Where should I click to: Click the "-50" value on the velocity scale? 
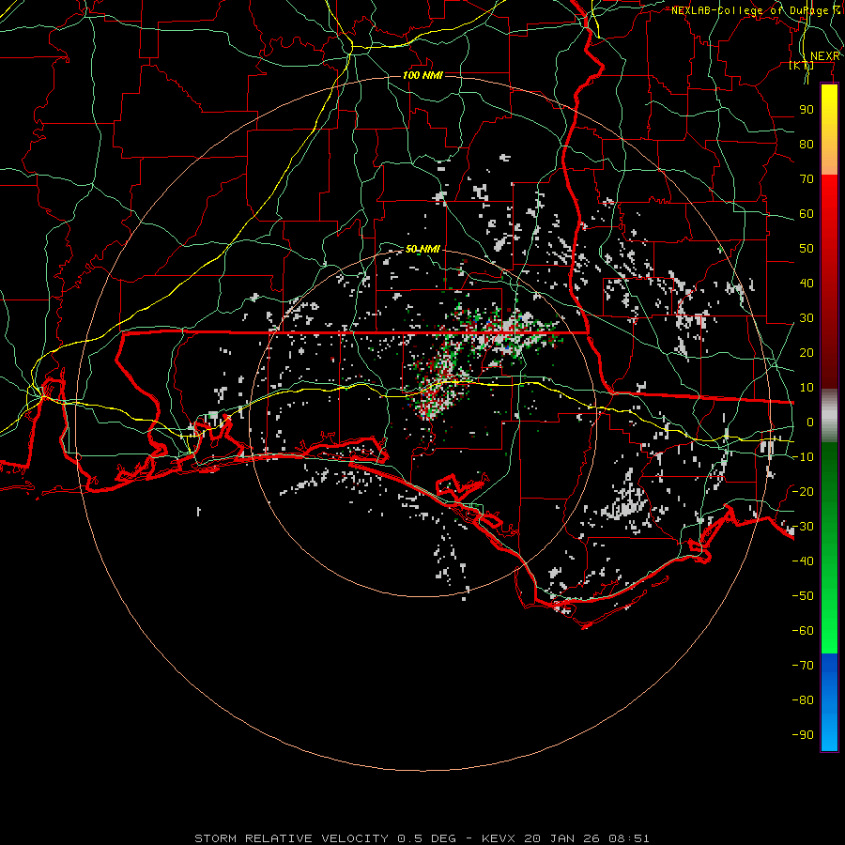[803, 596]
